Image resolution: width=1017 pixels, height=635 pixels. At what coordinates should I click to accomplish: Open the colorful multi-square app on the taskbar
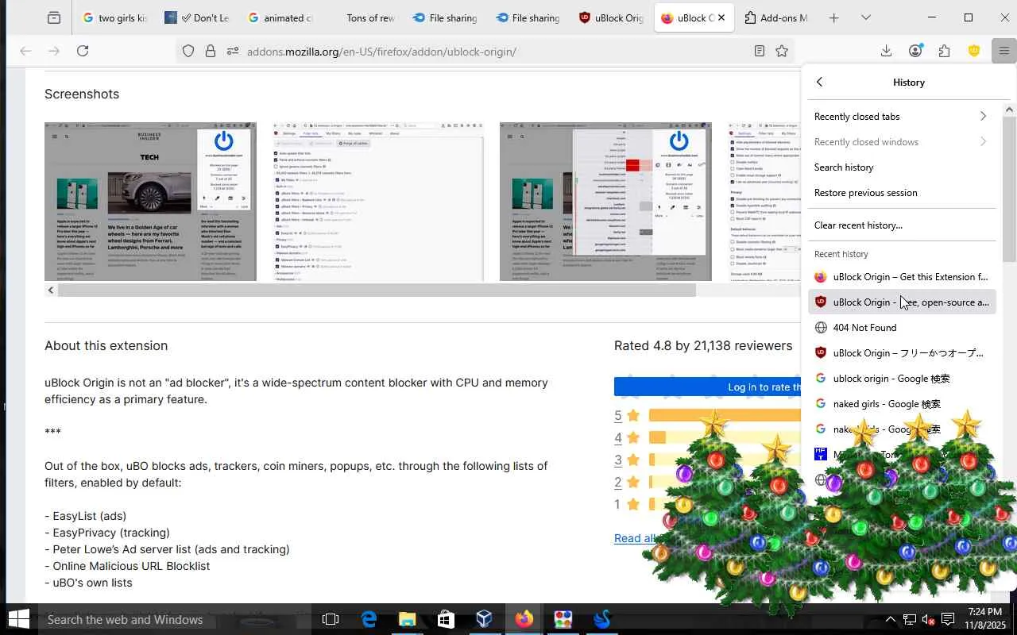pyautogui.click(x=563, y=619)
